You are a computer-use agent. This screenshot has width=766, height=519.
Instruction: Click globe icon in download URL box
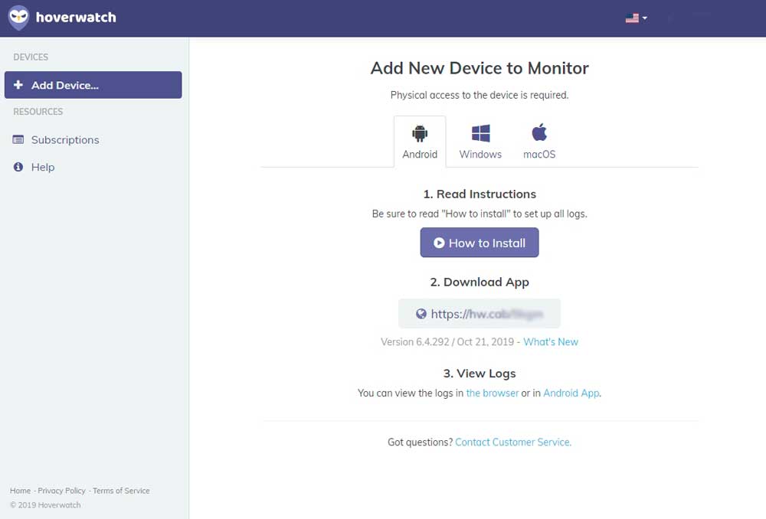pyautogui.click(x=421, y=313)
